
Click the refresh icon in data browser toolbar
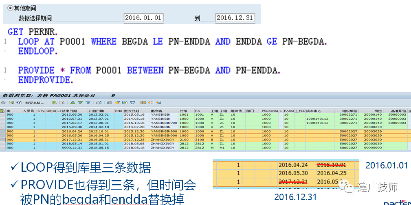tap(19, 103)
